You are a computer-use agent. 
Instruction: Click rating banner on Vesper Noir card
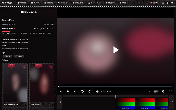[38, 66]
